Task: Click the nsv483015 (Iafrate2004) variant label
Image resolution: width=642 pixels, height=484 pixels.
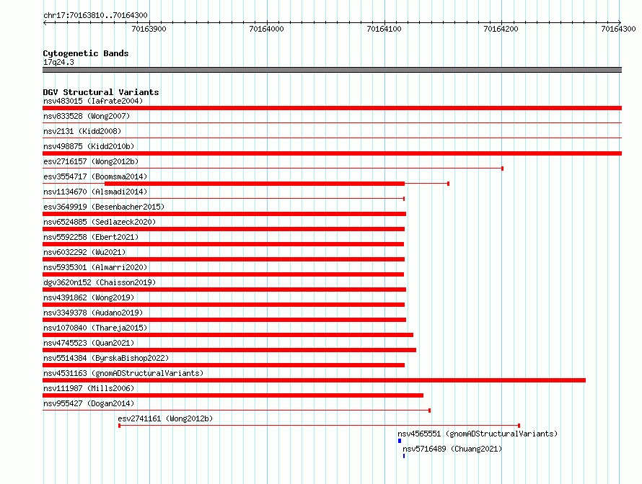Action: [x=93, y=101]
